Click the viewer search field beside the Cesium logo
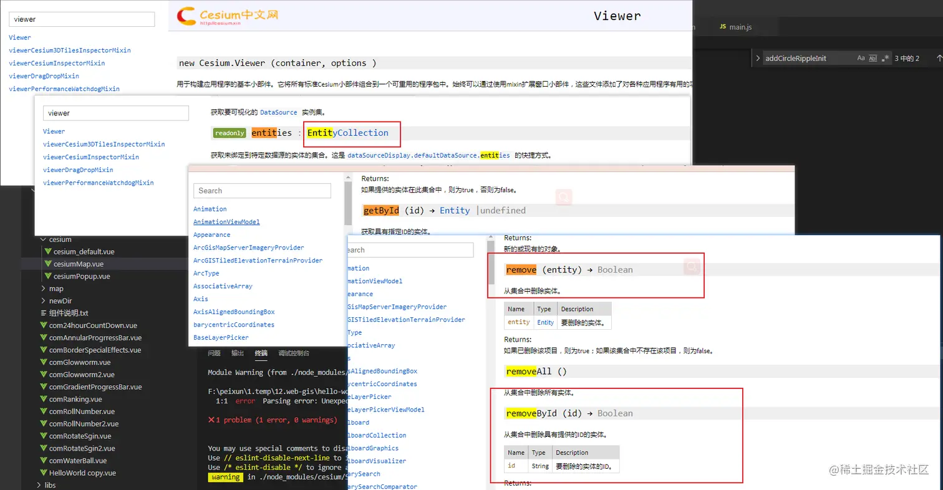This screenshot has height=490, width=943. click(82, 19)
